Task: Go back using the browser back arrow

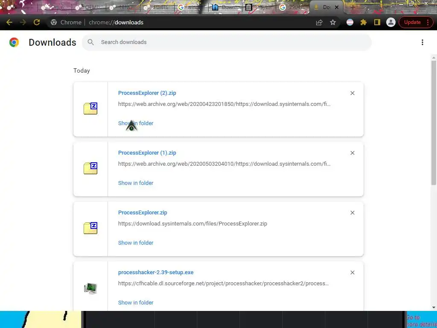Action: [x=9, y=22]
